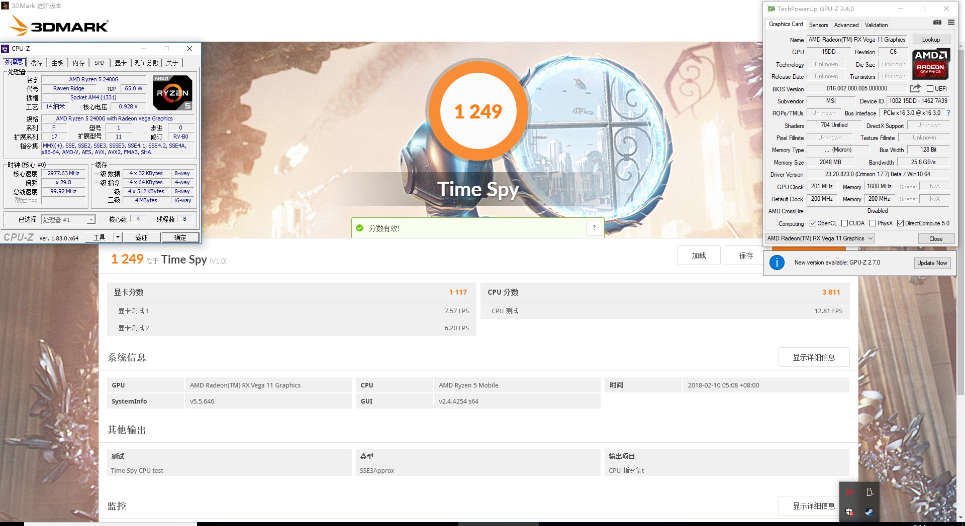Screen dimensions: 965x526
Task: Toggle the UEFI checkbox in GPU-Z
Action: [x=930, y=88]
